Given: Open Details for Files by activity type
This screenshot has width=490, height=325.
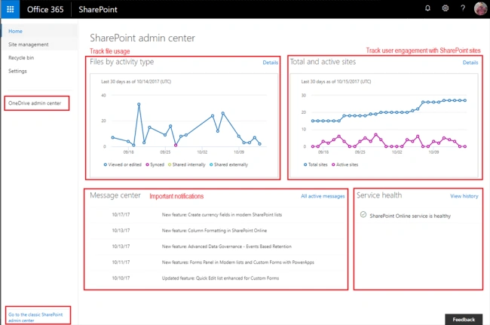Looking at the screenshot, I should [x=271, y=63].
